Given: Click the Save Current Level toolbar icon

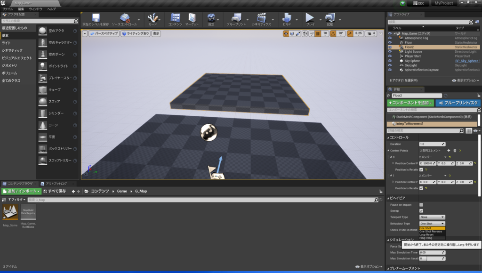Looking at the screenshot, I should pos(96,18).
